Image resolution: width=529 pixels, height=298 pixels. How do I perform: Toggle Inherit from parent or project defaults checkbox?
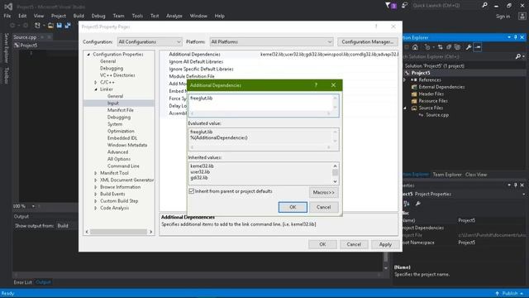click(x=191, y=191)
